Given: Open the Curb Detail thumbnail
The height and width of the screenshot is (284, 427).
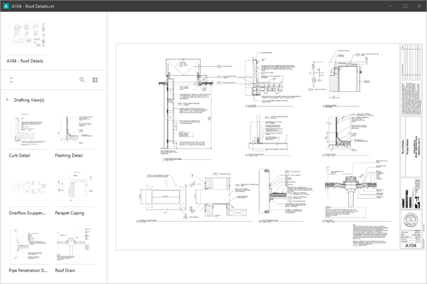Looking at the screenshot, I should (29, 132).
